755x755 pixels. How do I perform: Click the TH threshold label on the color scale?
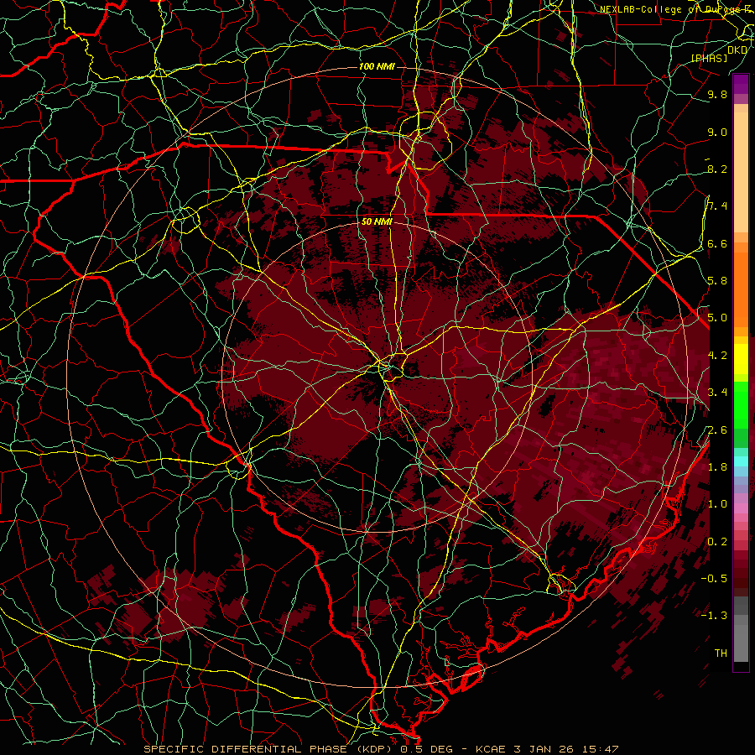pyautogui.click(x=721, y=653)
